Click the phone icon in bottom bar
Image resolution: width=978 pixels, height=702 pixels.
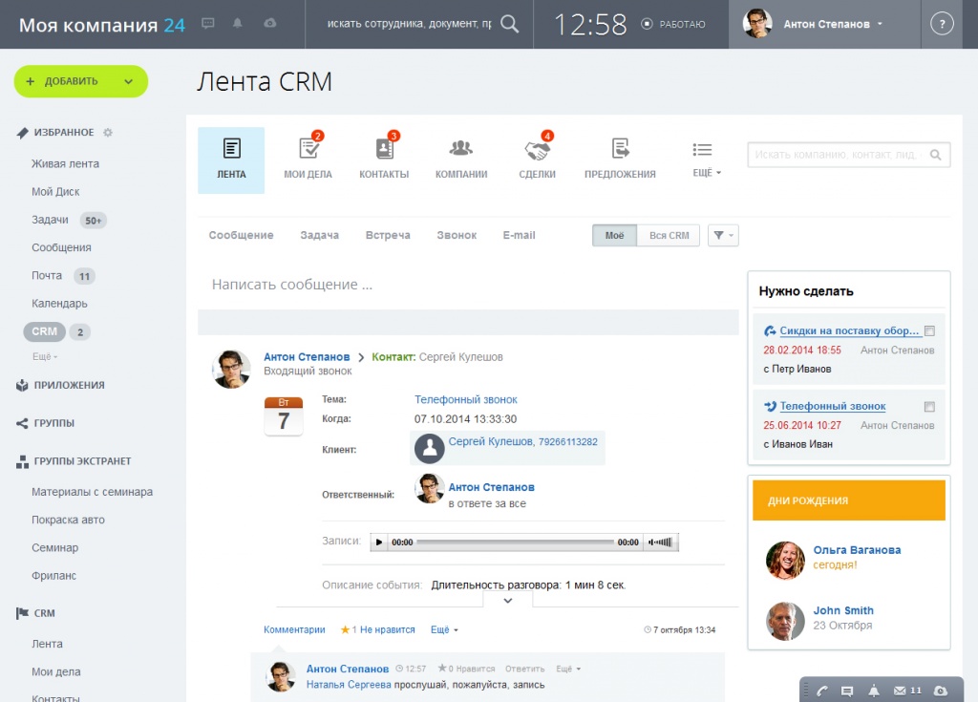point(822,691)
